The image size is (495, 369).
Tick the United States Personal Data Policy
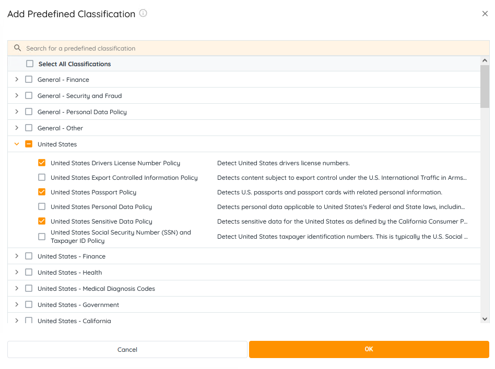[42, 207]
